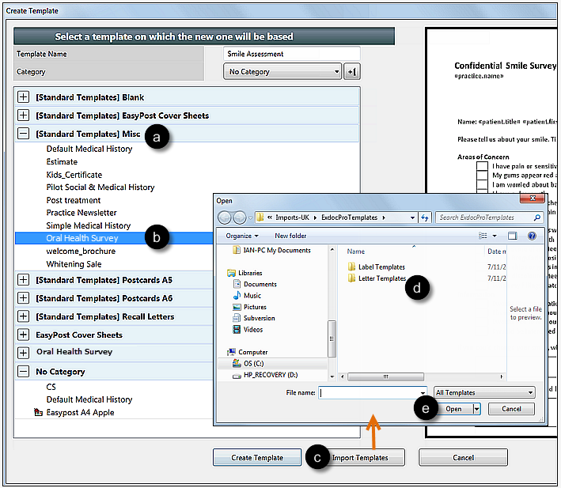Cancel the Create Template dialog
The image size is (561, 488).
(x=464, y=458)
